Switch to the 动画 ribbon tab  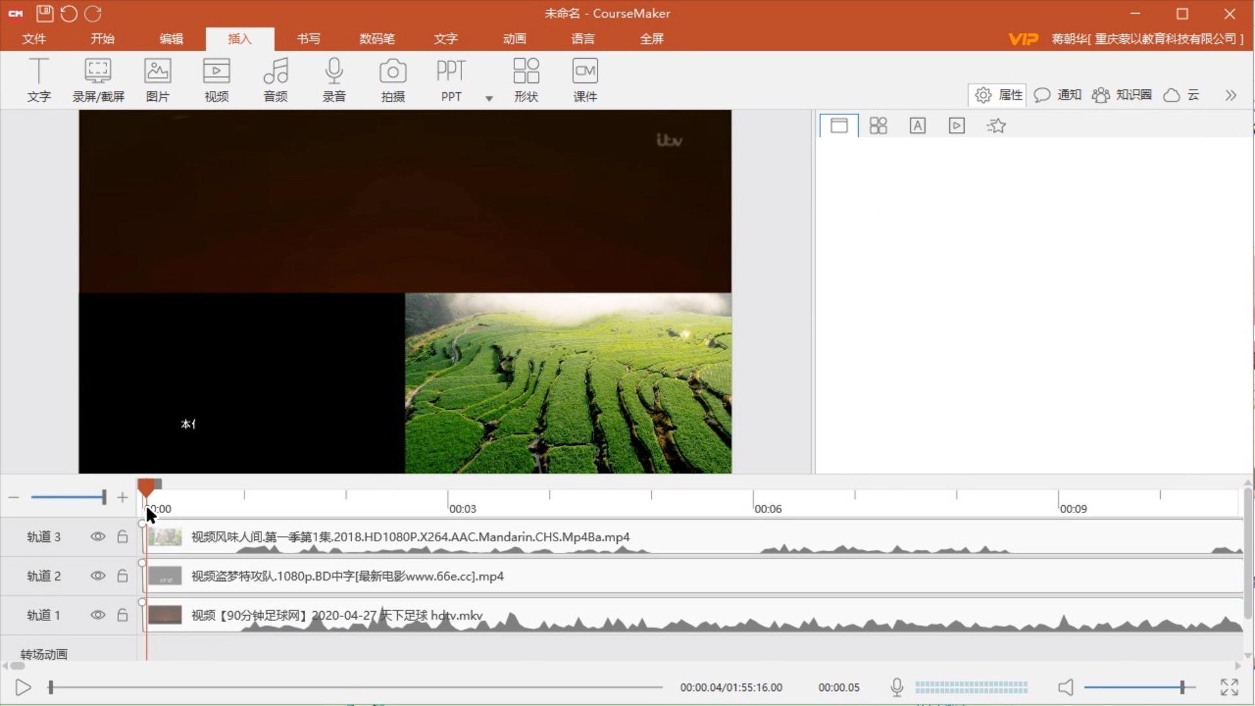[x=514, y=39]
